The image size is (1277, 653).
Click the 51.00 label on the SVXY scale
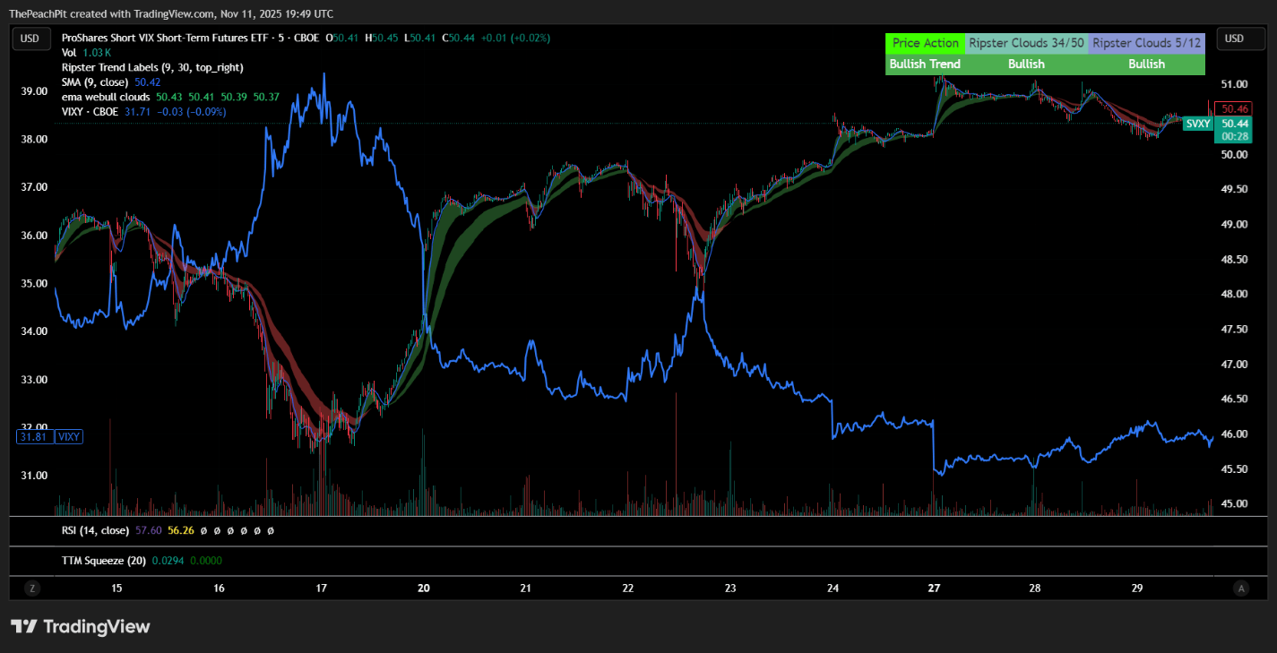(x=1234, y=84)
